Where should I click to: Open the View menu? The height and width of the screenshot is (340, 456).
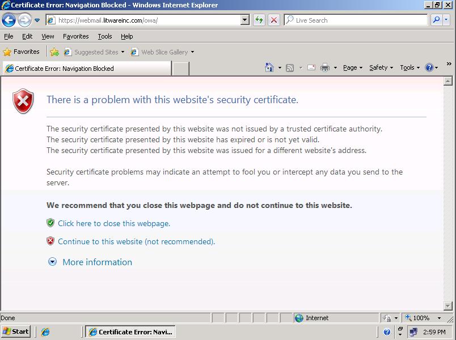click(48, 36)
